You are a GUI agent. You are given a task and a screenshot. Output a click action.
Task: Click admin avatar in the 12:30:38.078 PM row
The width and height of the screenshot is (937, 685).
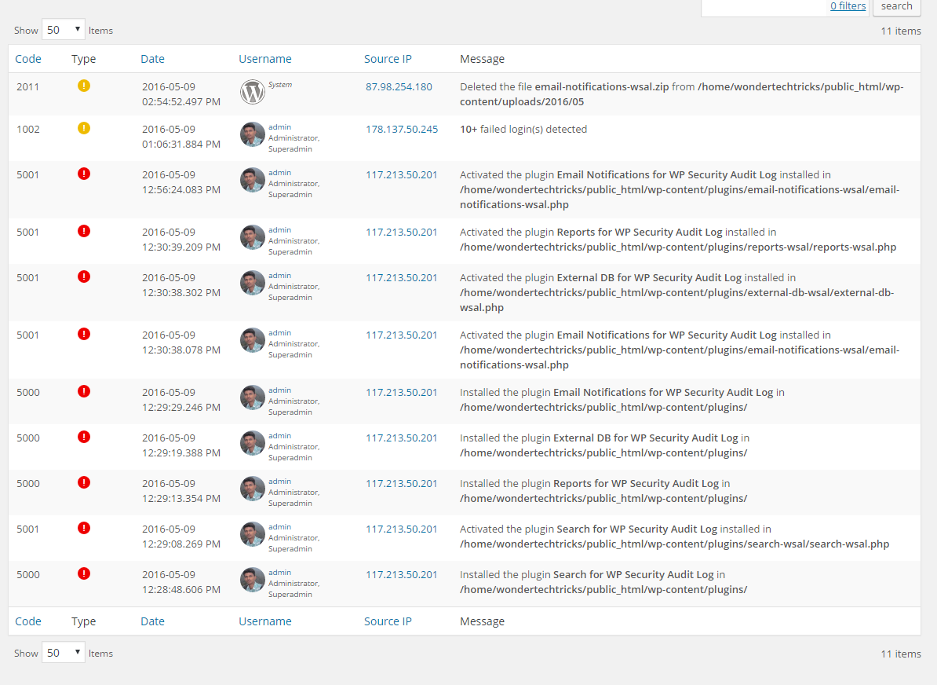click(252, 340)
